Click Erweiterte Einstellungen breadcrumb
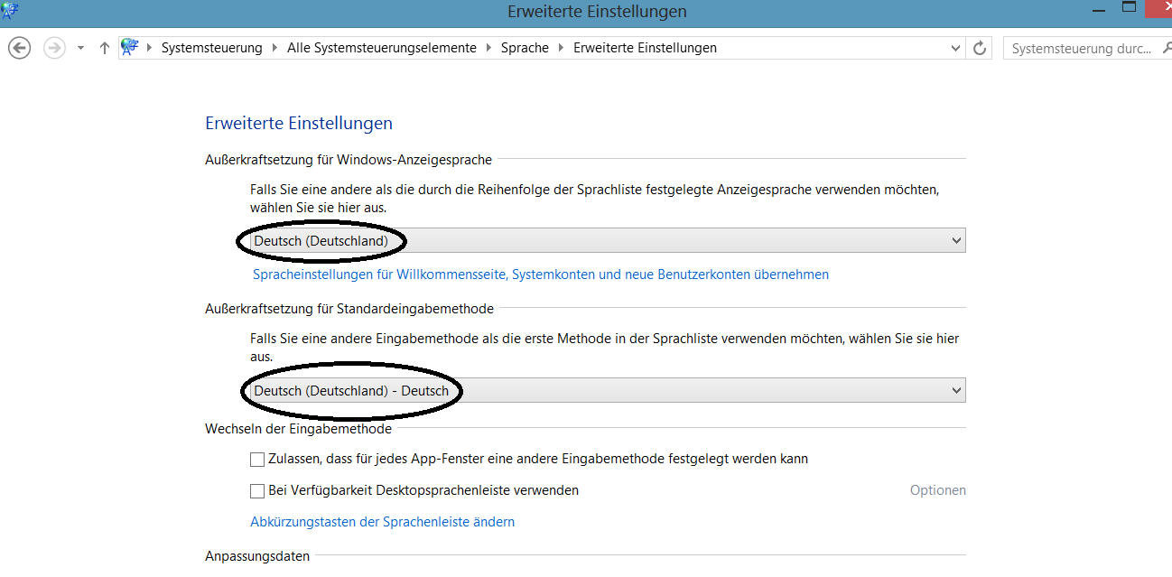The width and height of the screenshot is (1172, 577). pos(645,48)
